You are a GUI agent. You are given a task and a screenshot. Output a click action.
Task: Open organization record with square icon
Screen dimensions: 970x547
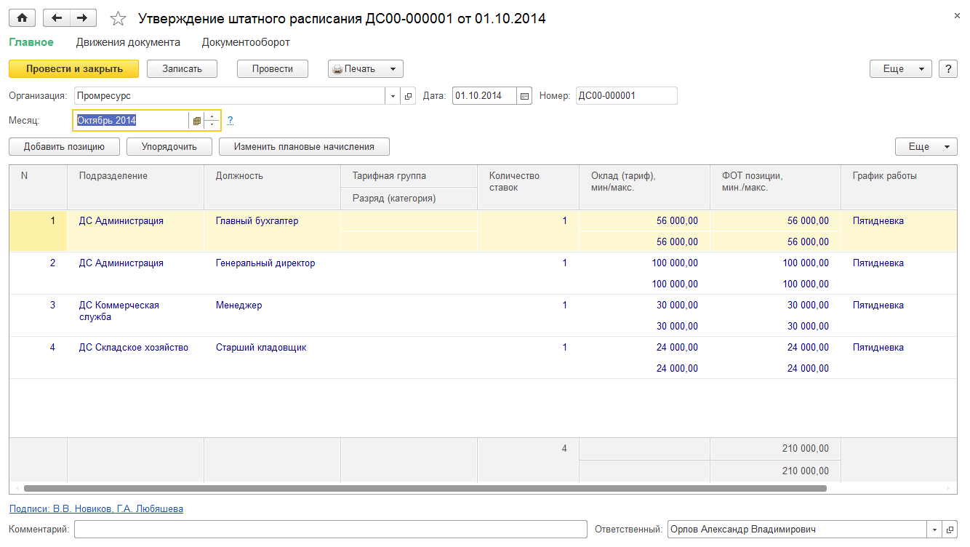pyautogui.click(x=408, y=96)
